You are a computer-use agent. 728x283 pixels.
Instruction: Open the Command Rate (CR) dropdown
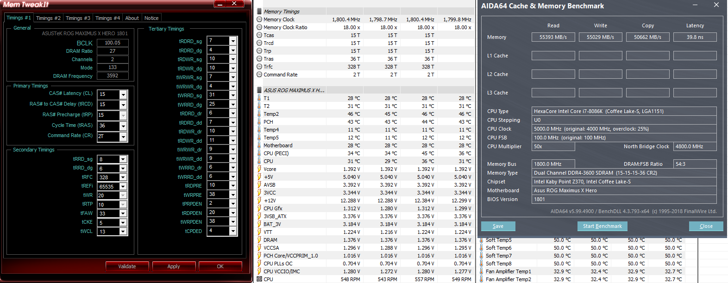pos(123,137)
